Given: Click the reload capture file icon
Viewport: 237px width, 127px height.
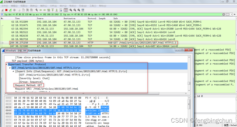Looking at the screenshot, I should click(32, 10).
